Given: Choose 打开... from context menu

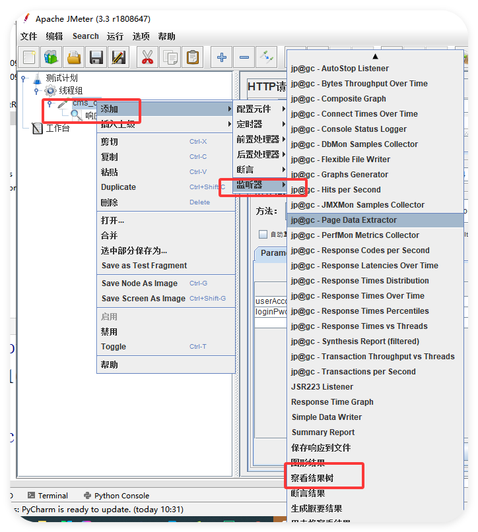Looking at the screenshot, I should (166, 221).
